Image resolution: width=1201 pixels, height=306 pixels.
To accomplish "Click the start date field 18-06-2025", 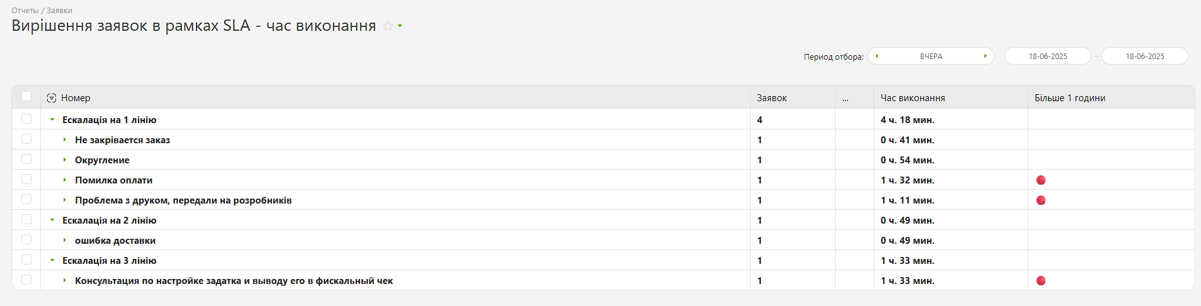I will (x=1048, y=56).
